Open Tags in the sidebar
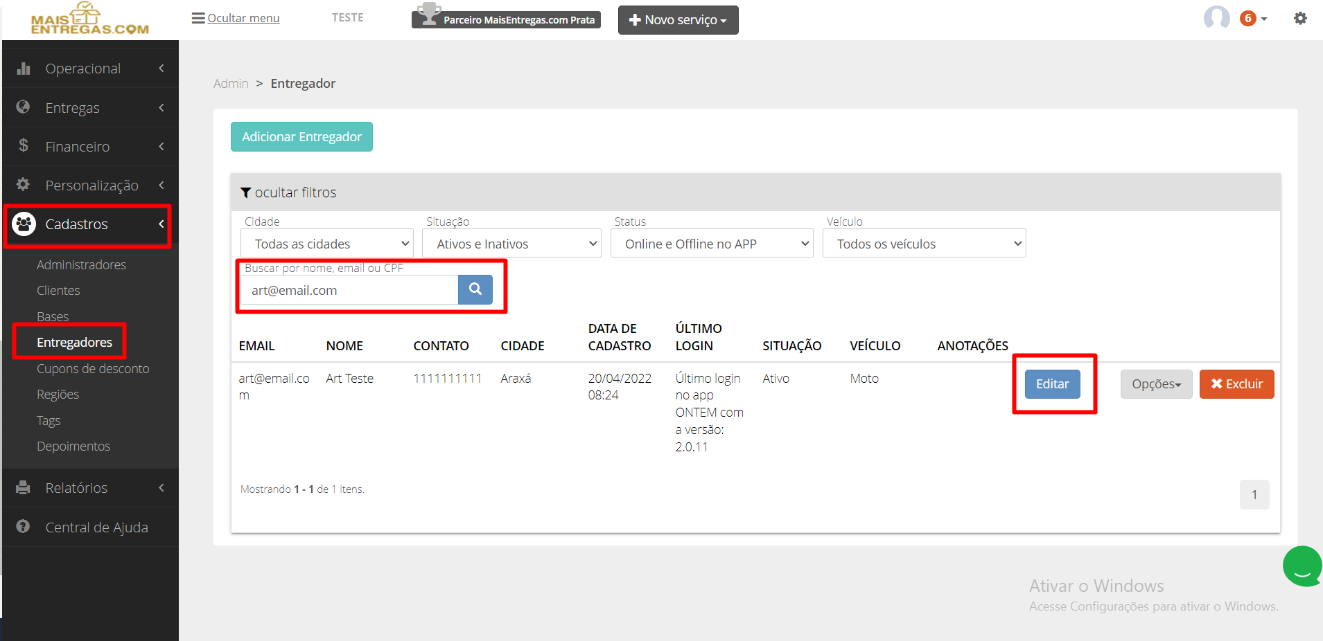 click(49, 420)
